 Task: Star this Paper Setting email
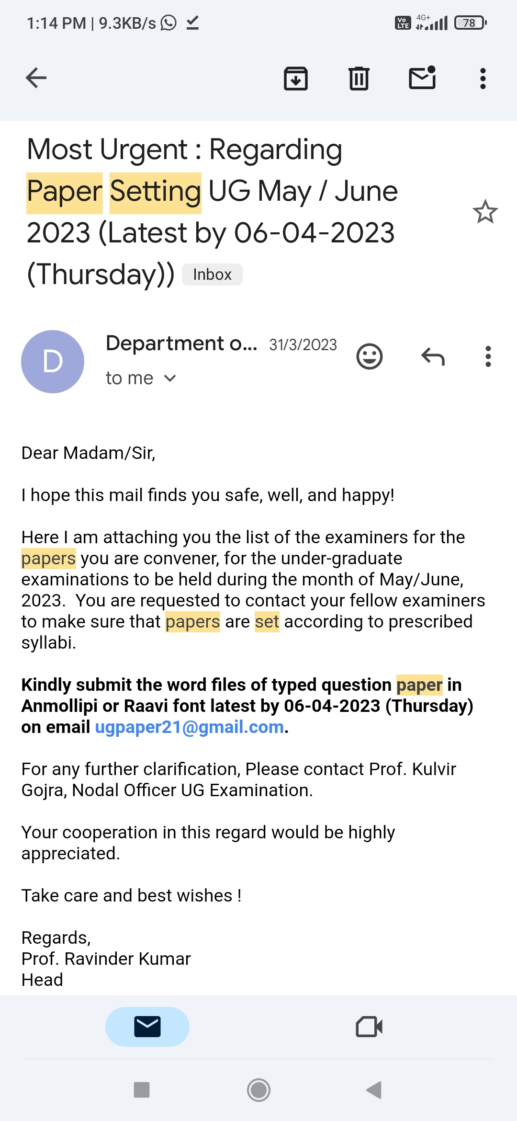pos(485,212)
